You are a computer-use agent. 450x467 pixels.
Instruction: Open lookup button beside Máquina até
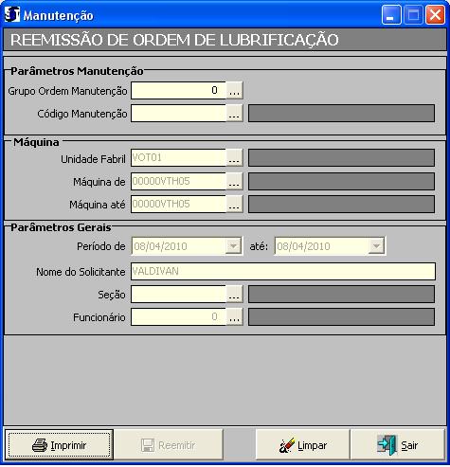pyautogui.click(x=234, y=205)
